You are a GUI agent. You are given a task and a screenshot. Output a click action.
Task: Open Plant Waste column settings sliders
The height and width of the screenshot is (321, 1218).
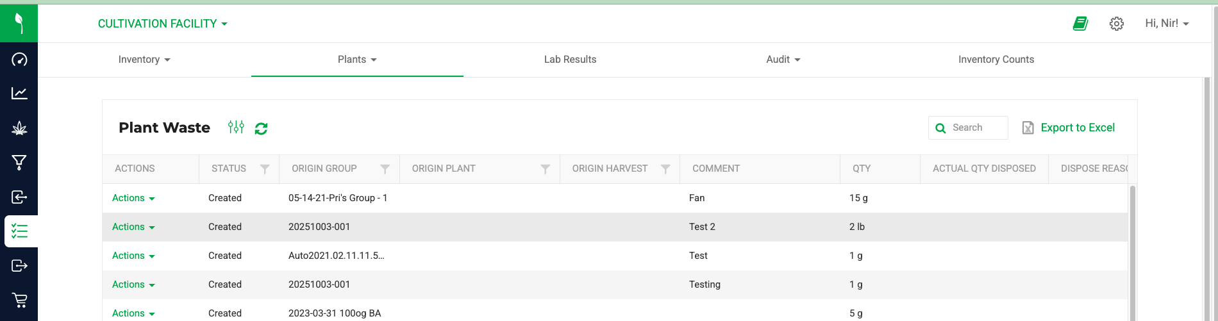pos(236,127)
